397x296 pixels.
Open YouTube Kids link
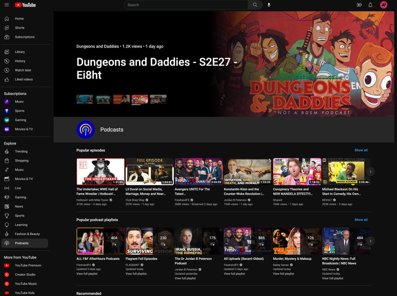tap(25, 293)
